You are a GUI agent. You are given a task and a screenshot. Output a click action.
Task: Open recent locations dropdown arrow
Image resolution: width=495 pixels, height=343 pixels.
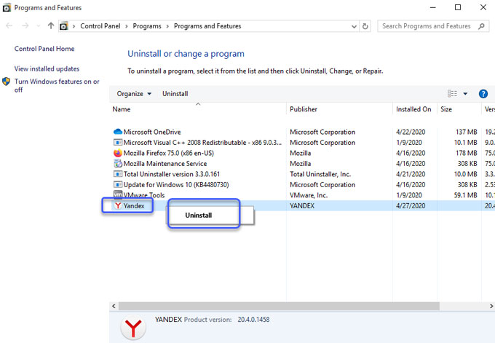(39, 26)
